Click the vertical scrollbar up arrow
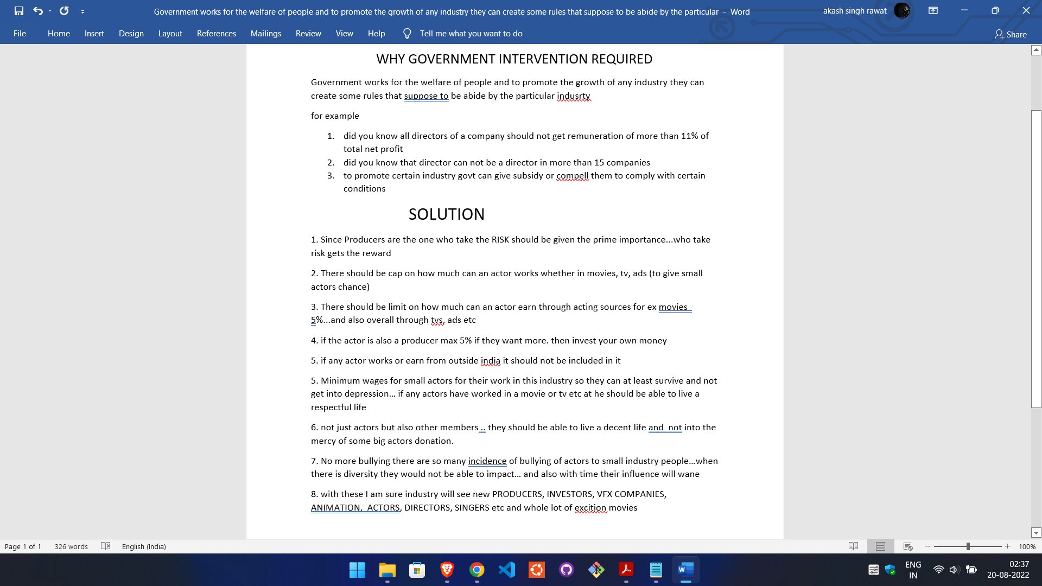Viewport: 1042px width, 586px height. tap(1036, 50)
